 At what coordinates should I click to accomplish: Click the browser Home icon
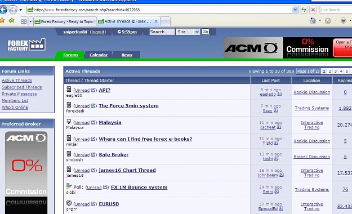pyautogui.click(x=313, y=21)
